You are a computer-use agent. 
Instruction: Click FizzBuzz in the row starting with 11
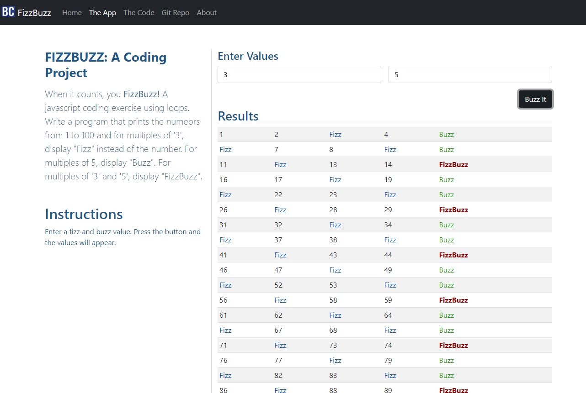[x=453, y=165]
